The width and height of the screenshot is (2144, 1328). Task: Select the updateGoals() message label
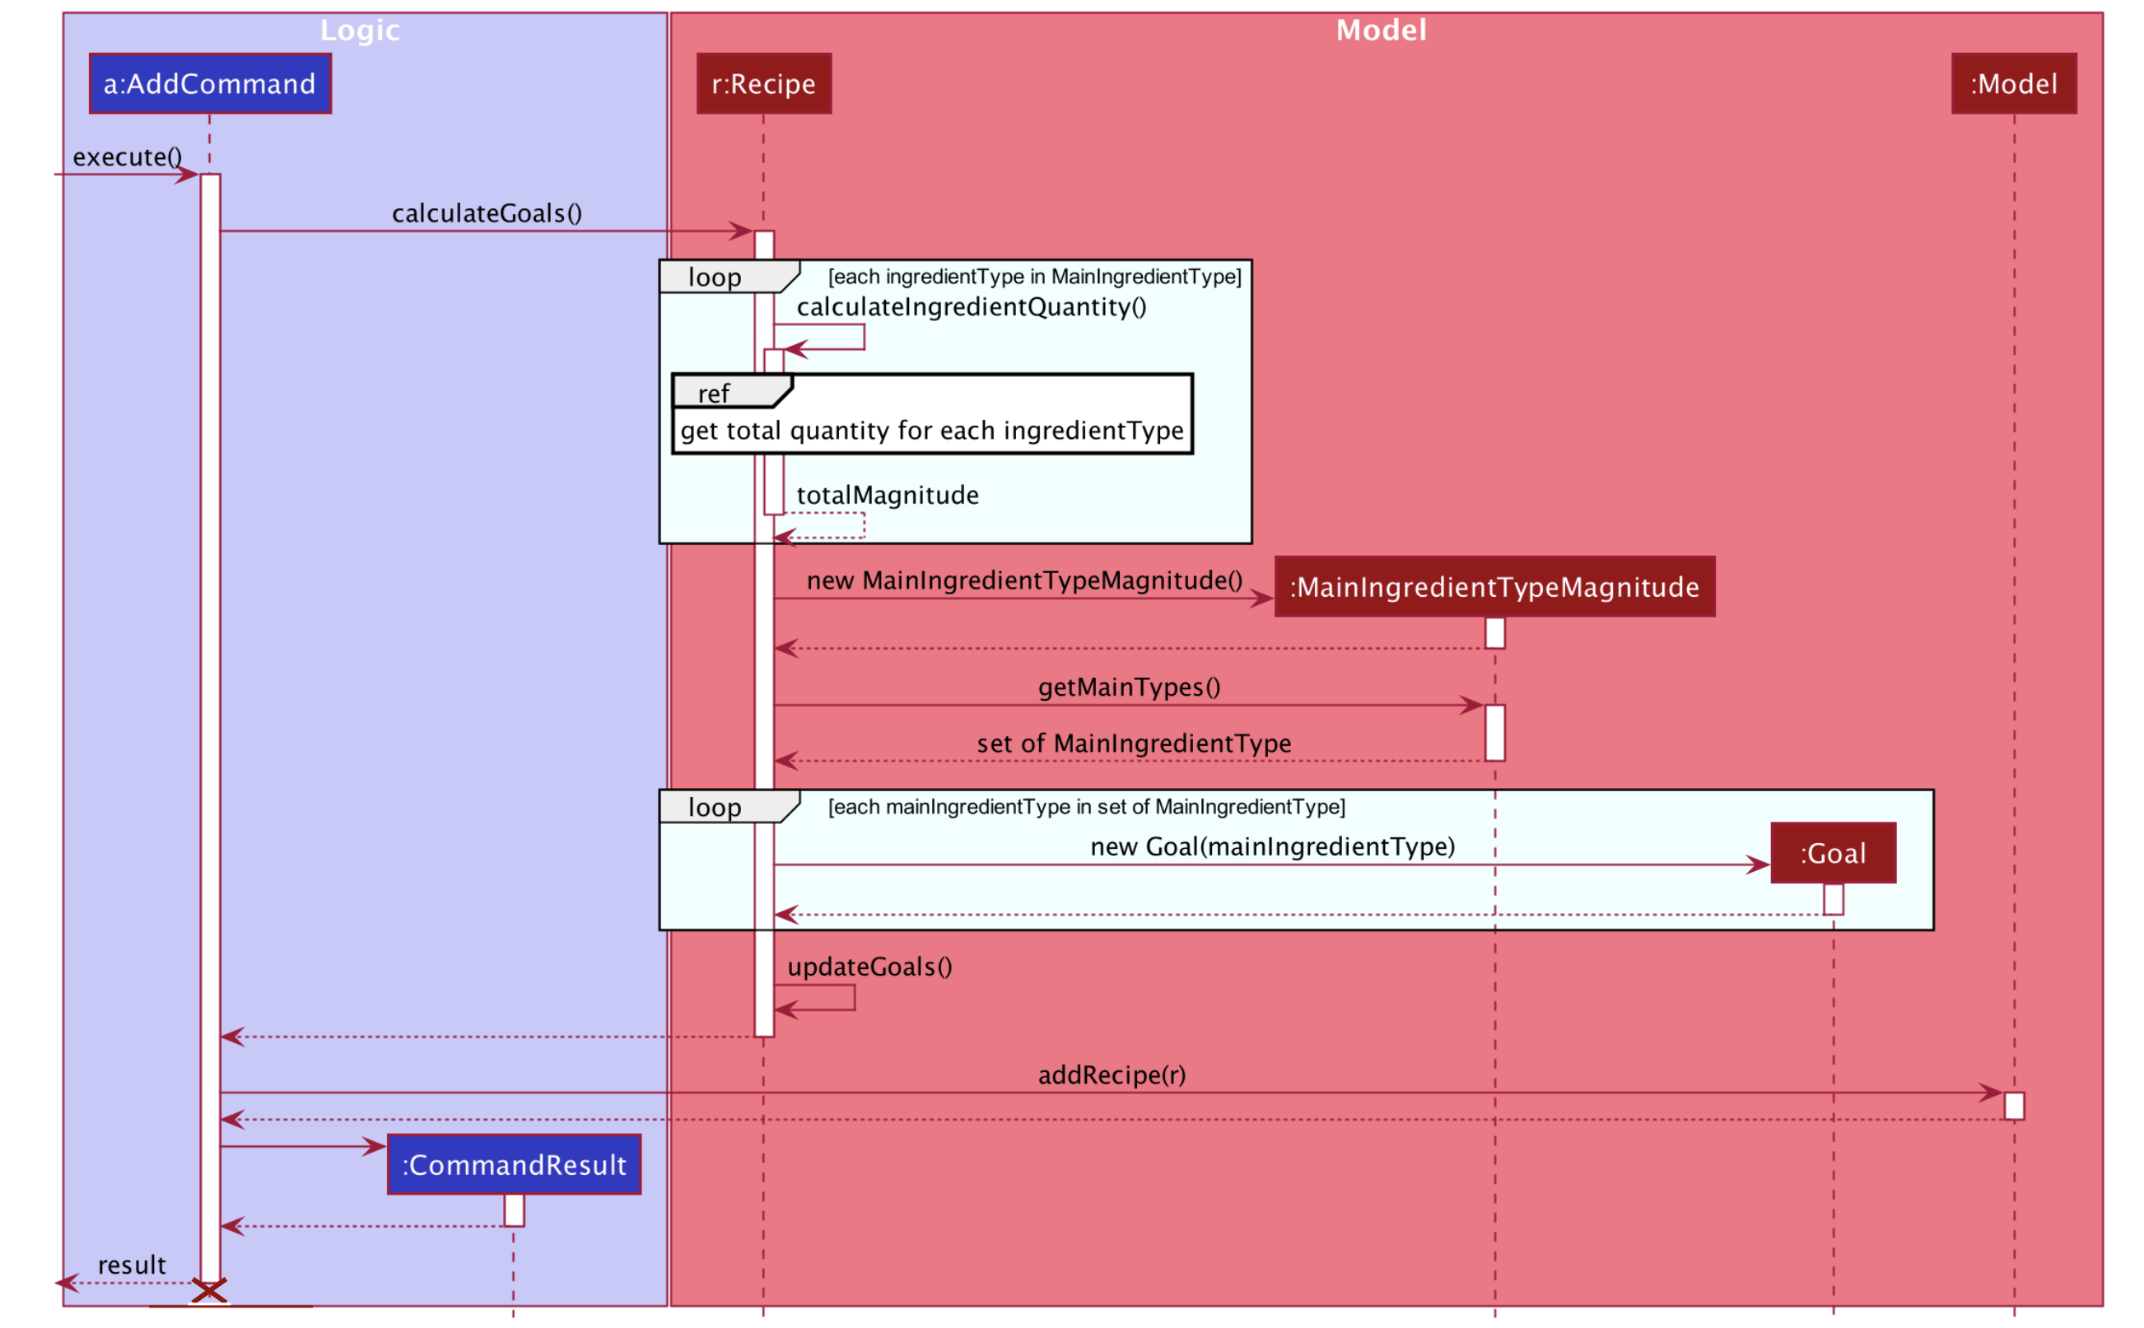869,967
